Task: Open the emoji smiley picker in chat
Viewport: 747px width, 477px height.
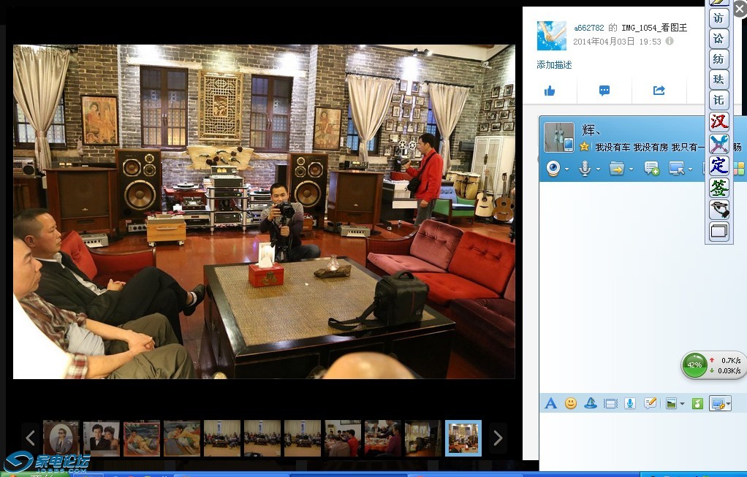Action: tap(571, 403)
